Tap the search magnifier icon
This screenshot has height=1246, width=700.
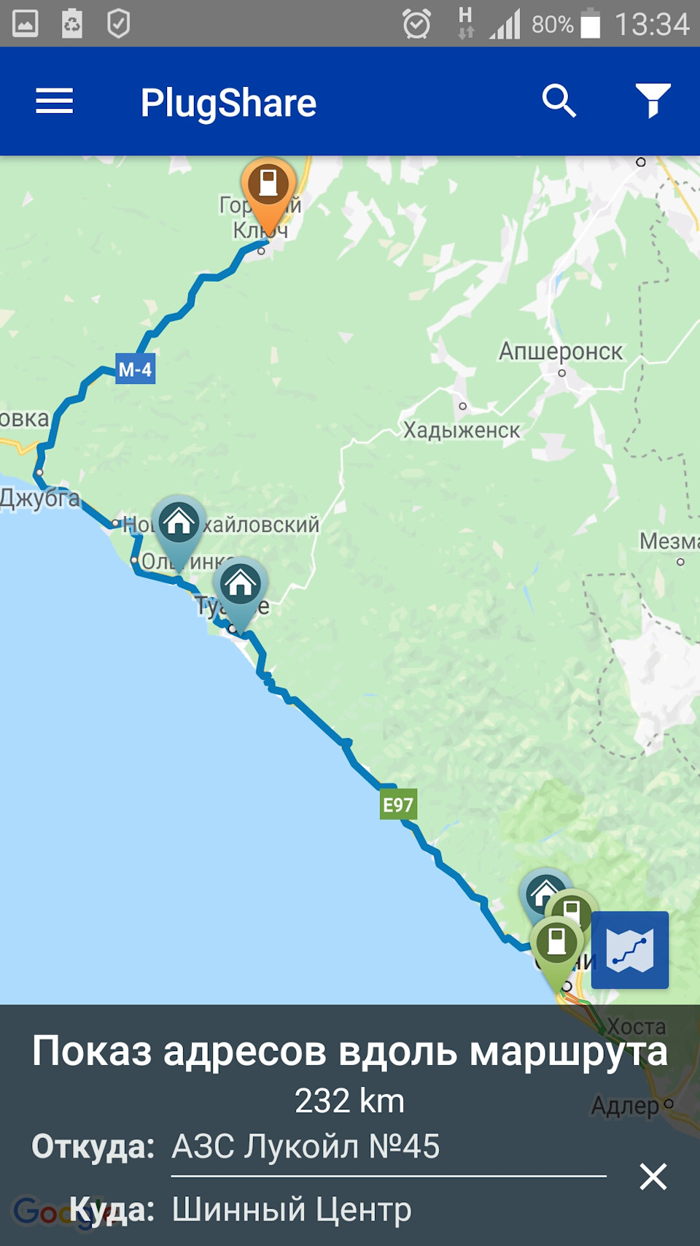click(559, 101)
